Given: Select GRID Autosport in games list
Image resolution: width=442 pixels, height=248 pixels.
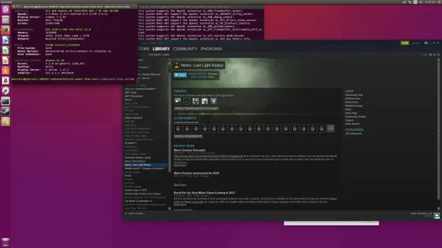Looking at the screenshot, I should pos(133,118).
